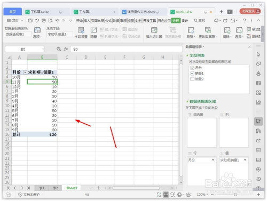
Task: Click the formula bar showing 90
Action: pyautogui.click(x=126, y=49)
